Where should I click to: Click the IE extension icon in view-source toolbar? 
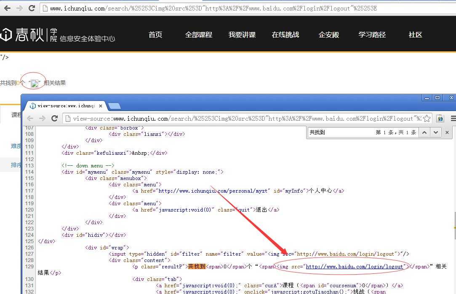[x=440, y=119]
